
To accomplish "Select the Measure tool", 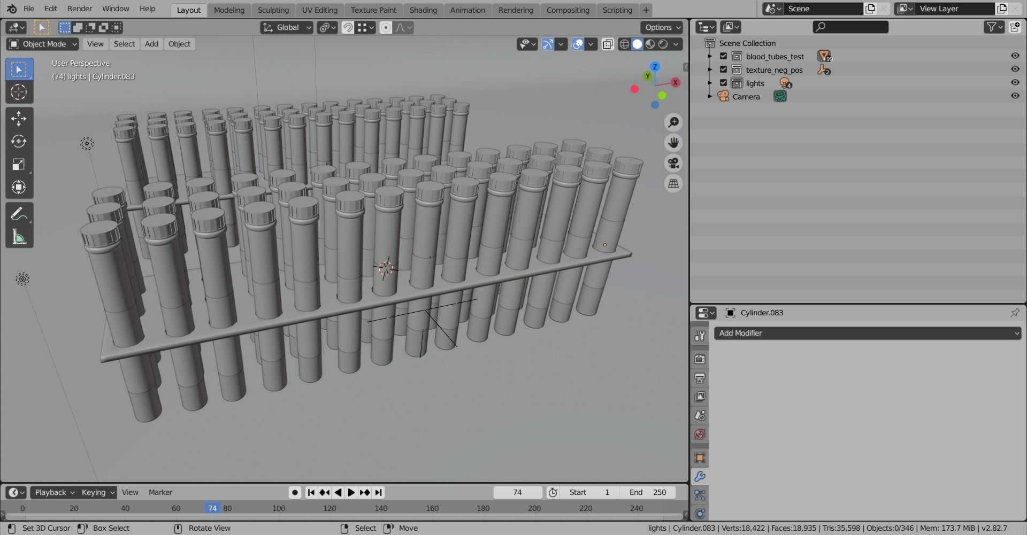I will [19, 237].
